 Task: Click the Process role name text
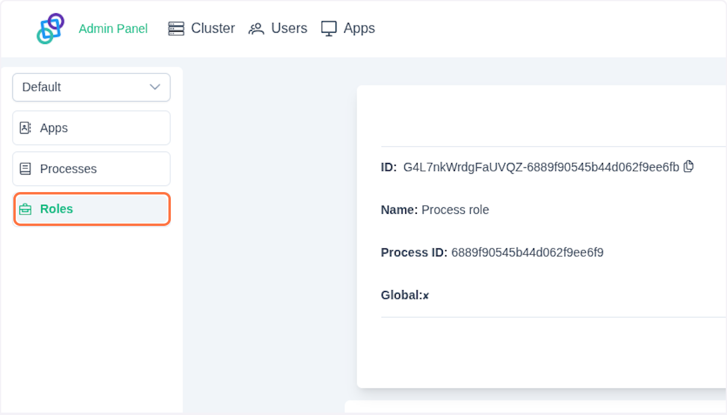pyautogui.click(x=455, y=210)
